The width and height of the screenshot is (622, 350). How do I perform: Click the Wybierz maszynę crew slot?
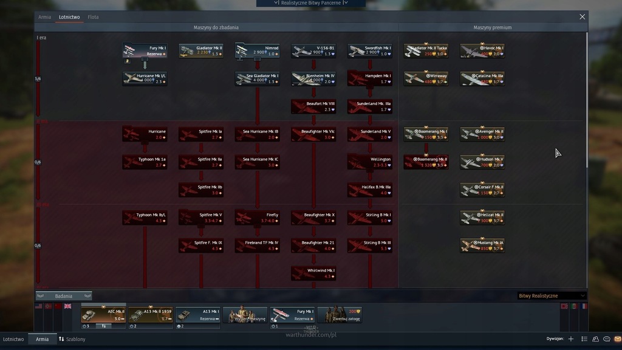click(x=245, y=314)
